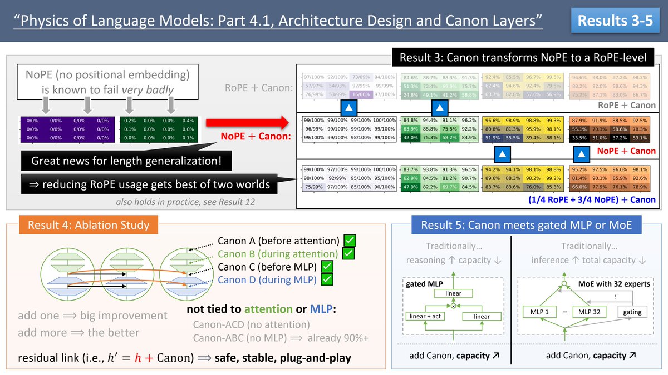Viewport: 668px width, 375px height.
Task: Click the blue up-triangle above the white NoPE heatmap
Action: 348,108
